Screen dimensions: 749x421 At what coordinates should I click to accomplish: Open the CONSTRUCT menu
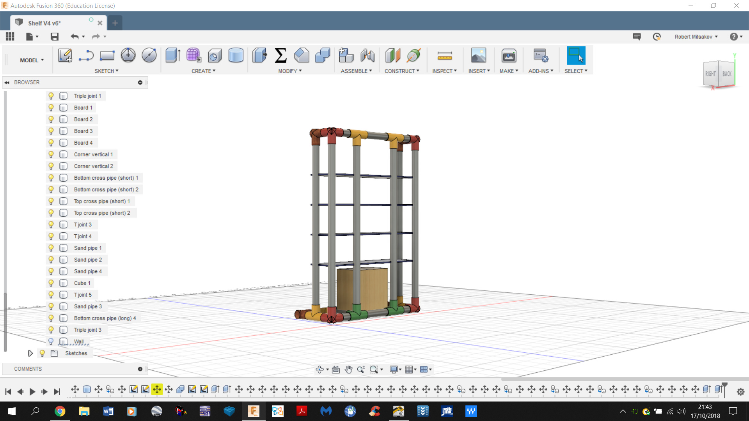click(402, 71)
